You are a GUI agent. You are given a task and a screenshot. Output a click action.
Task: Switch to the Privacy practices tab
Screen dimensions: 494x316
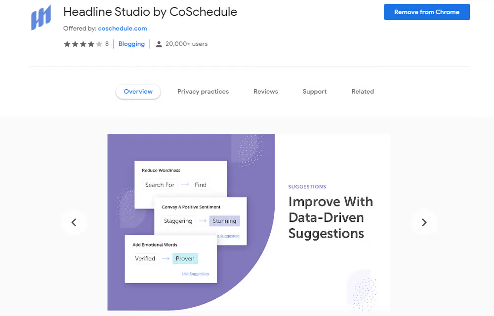point(203,92)
